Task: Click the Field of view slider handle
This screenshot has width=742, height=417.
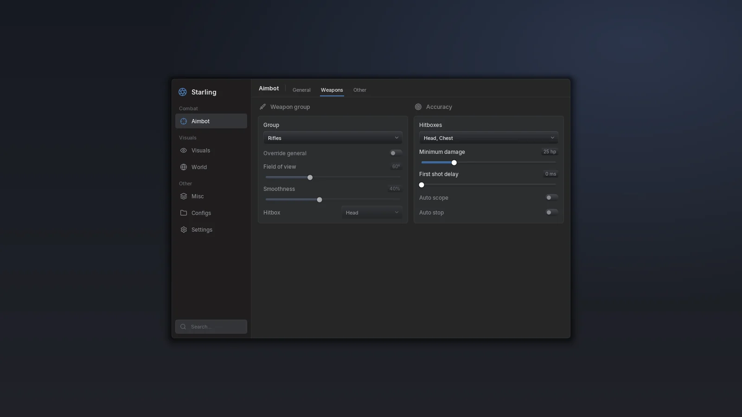Action: tap(310, 177)
